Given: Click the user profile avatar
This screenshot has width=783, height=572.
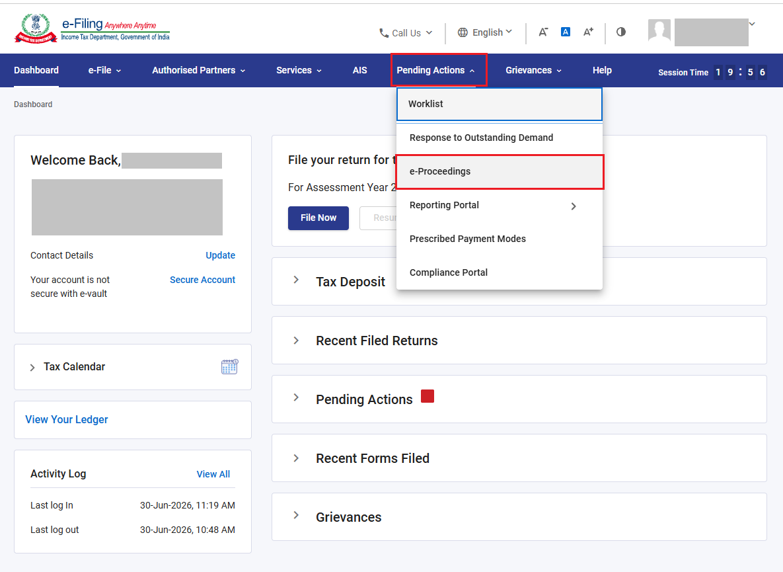Looking at the screenshot, I should pos(659,30).
